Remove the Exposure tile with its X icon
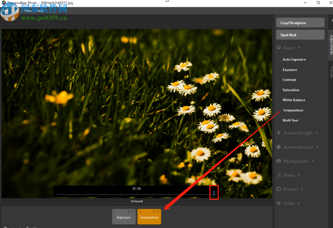The image size is (333, 228). [x=115, y=212]
